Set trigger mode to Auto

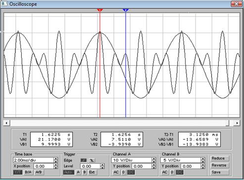(x=69, y=173)
